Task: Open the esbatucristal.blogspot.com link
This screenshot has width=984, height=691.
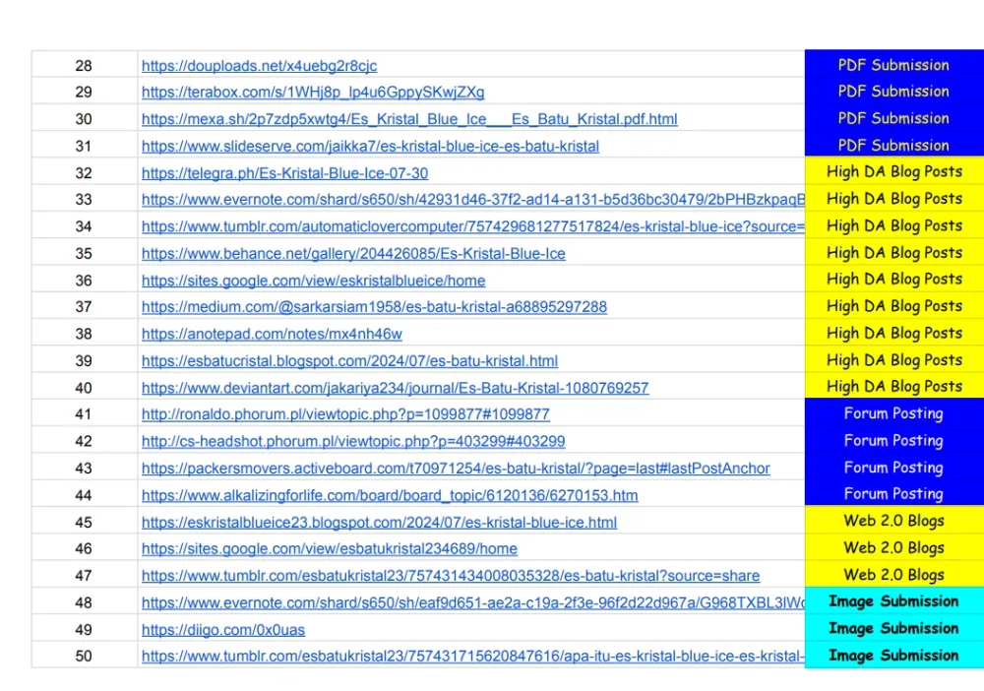Action: [349, 361]
